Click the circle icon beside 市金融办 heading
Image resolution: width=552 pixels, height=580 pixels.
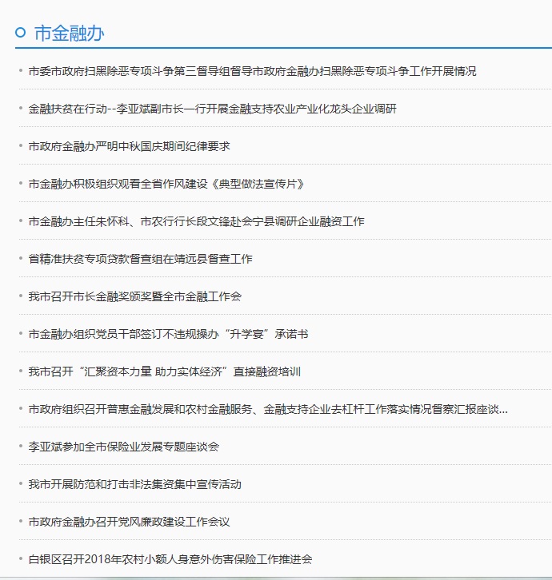click(x=21, y=33)
